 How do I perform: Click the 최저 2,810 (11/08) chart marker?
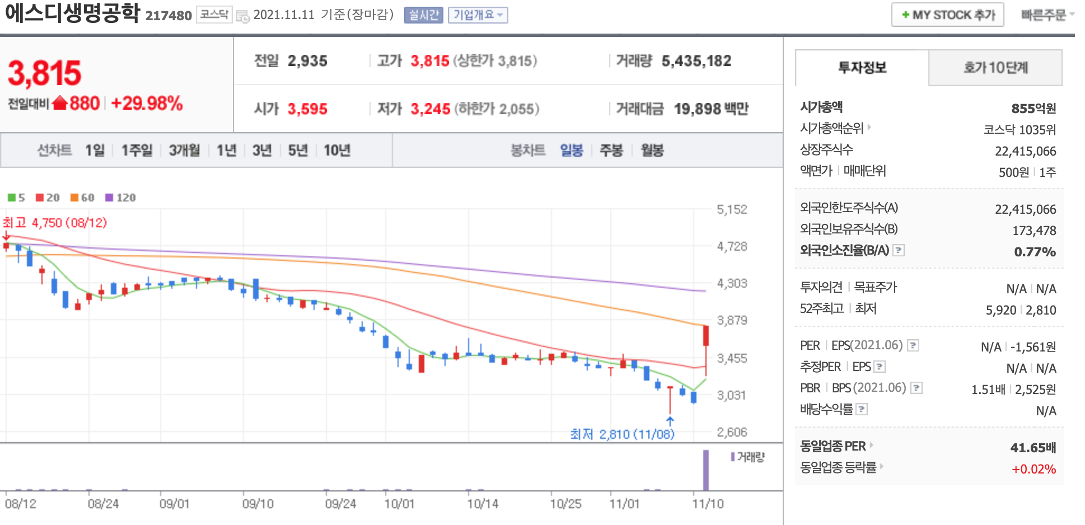point(622,434)
